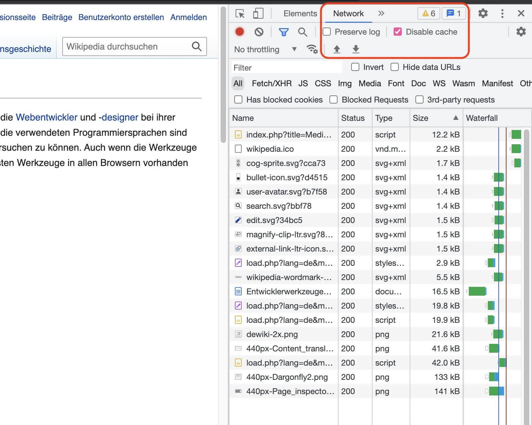Select the All request type filter
Image resolution: width=532 pixels, height=425 pixels.
238,84
